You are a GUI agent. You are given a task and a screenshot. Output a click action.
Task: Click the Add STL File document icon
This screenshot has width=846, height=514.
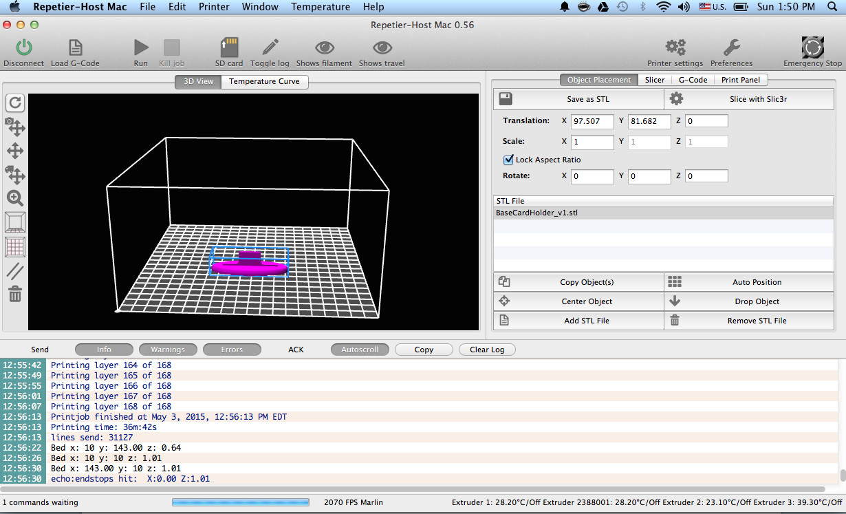click(x=504, y=321)
